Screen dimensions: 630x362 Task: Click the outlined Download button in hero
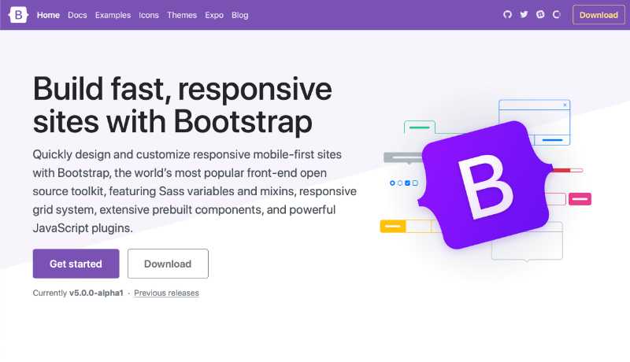(168, 264)
